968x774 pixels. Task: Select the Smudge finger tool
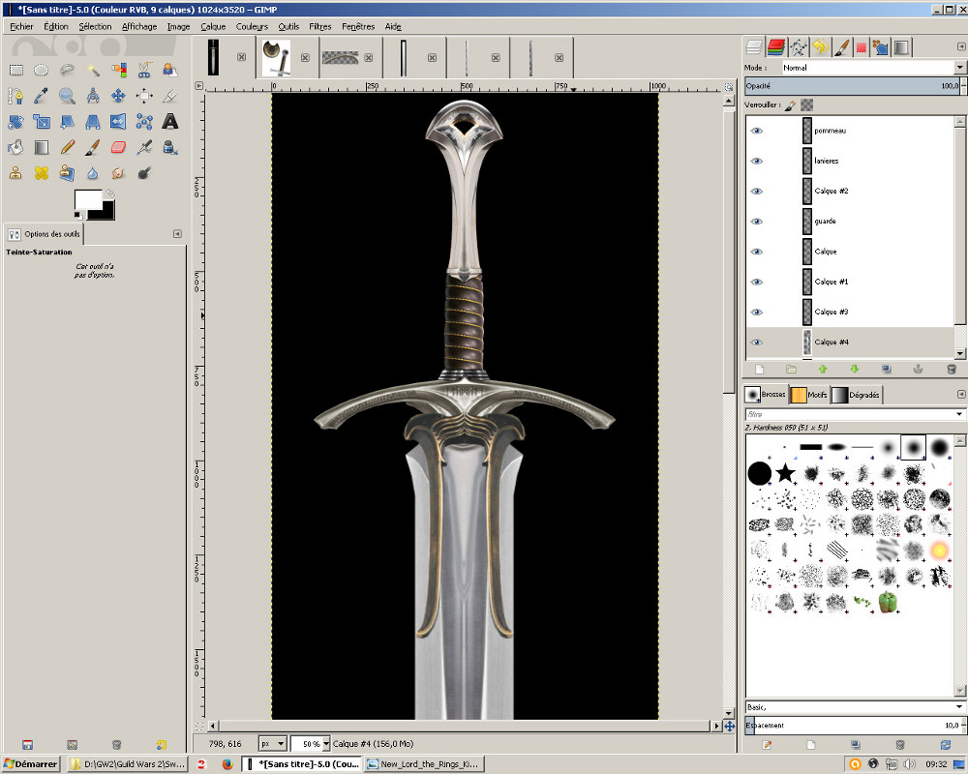[118, 173]
